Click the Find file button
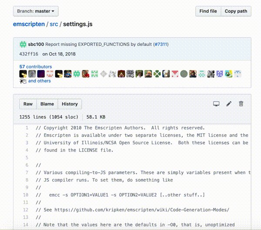The height and width of the screenshot is (230, 261). pyautogui.click(x=208, y=11)
